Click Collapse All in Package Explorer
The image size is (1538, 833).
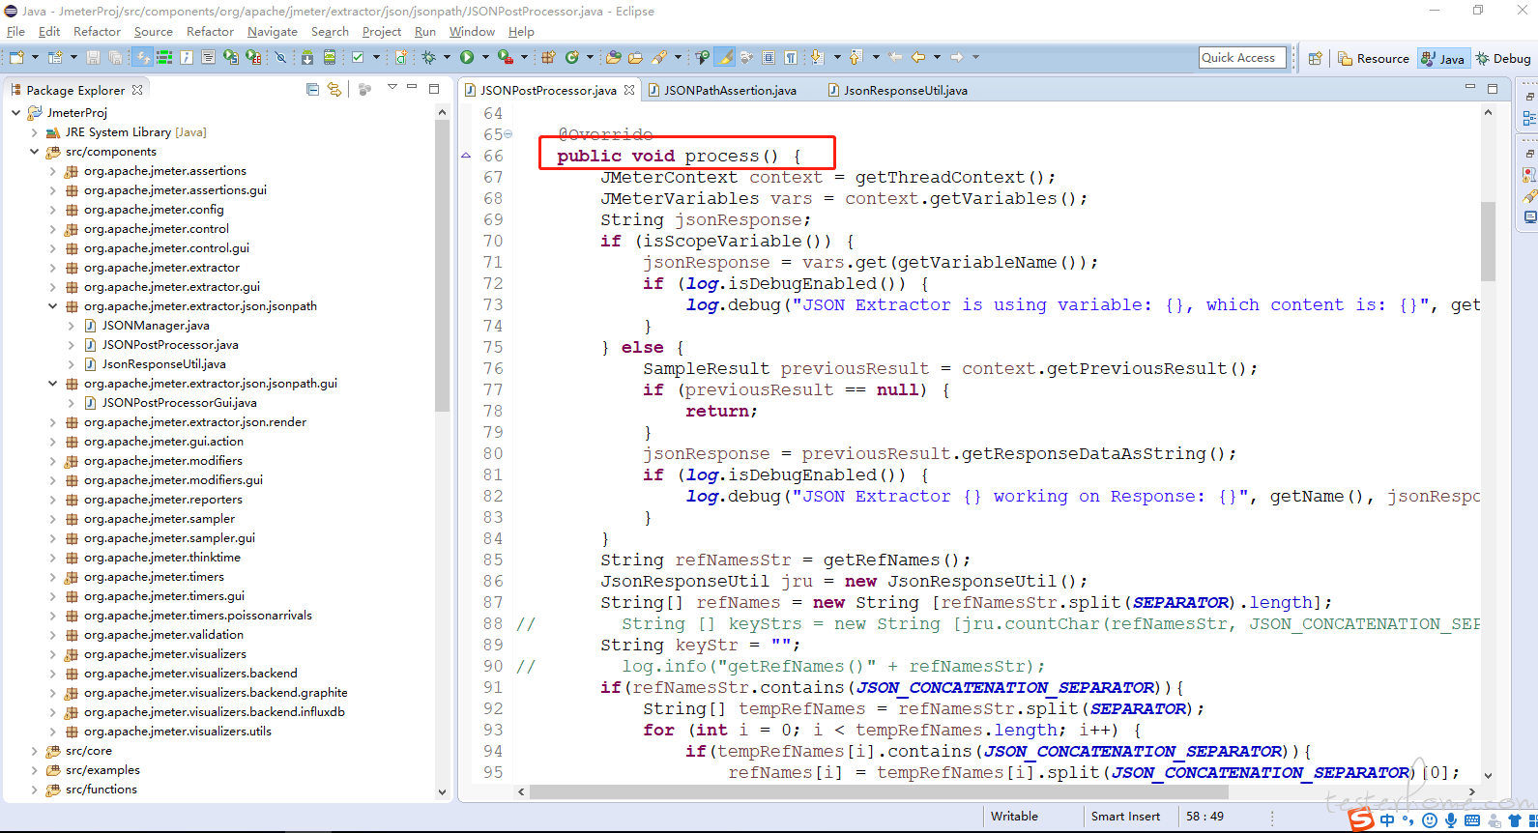(312, 89)
